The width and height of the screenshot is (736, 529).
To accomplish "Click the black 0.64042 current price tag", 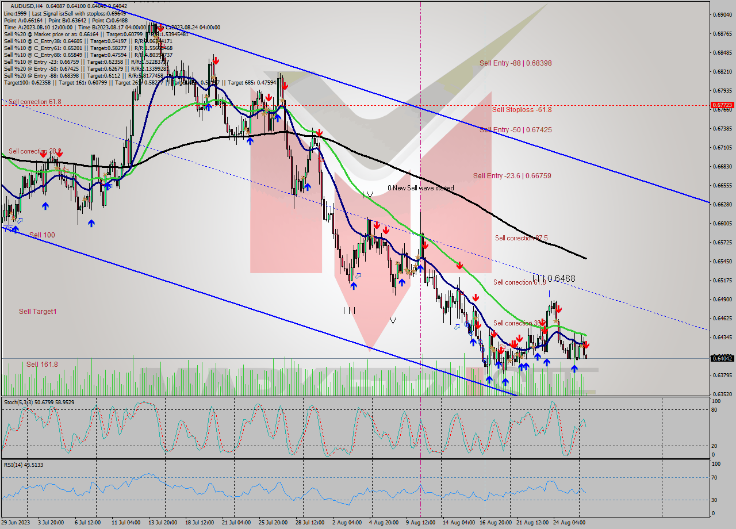I will 722,358.
